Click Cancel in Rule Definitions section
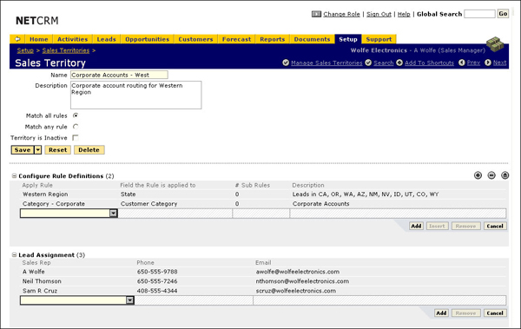The image size is (521, 329). (x=495, y=226)
